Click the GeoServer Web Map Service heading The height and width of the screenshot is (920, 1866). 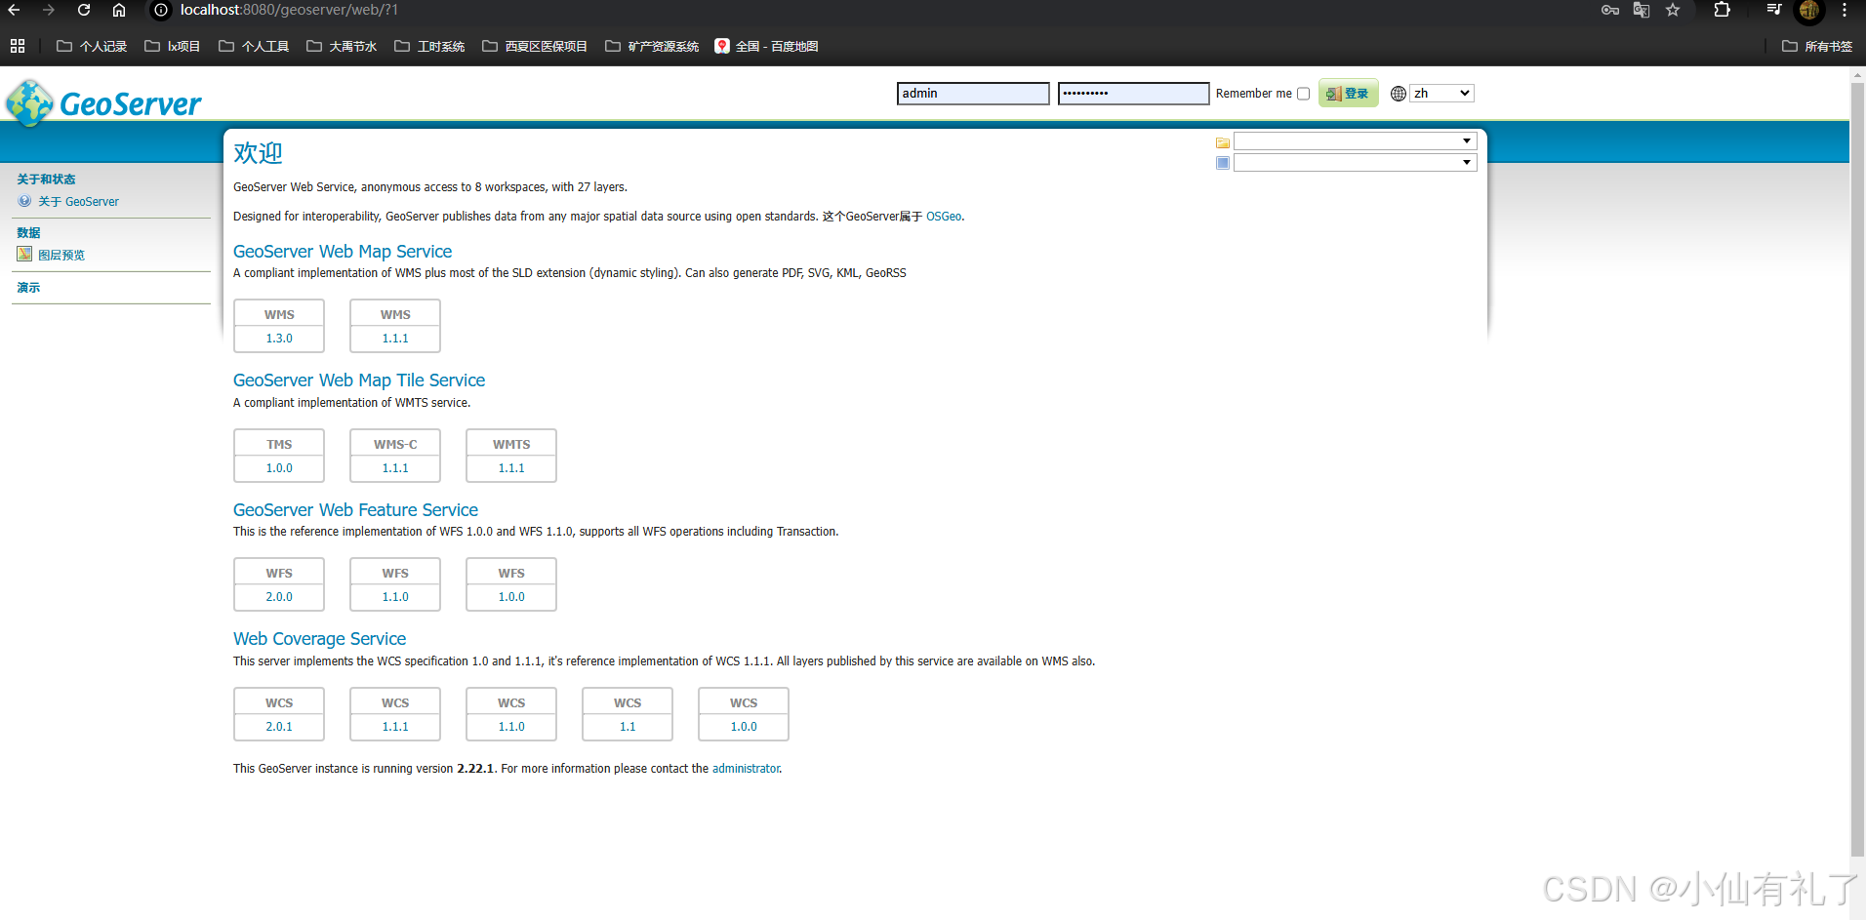point(343,252)
